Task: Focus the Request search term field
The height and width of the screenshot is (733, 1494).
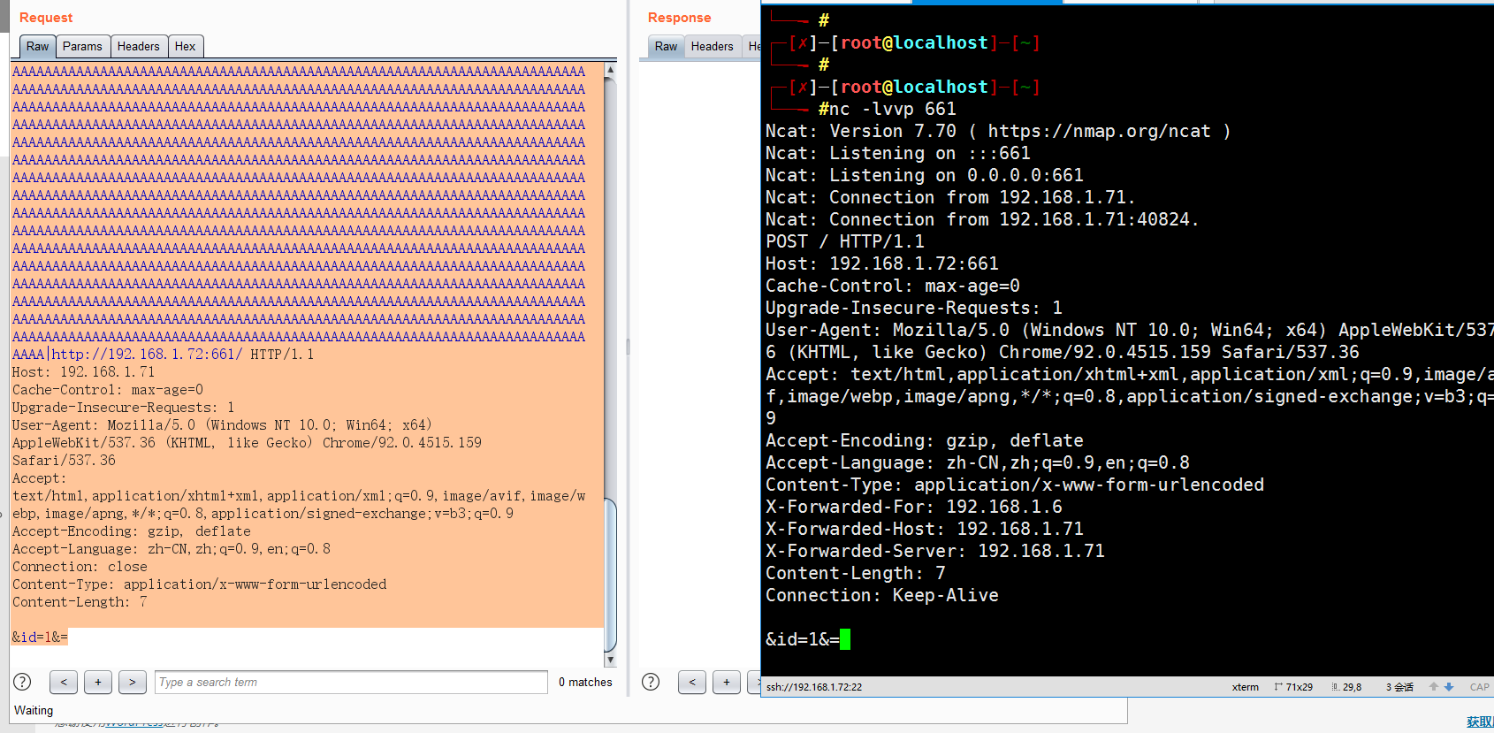Action: [x=351, y=682]
